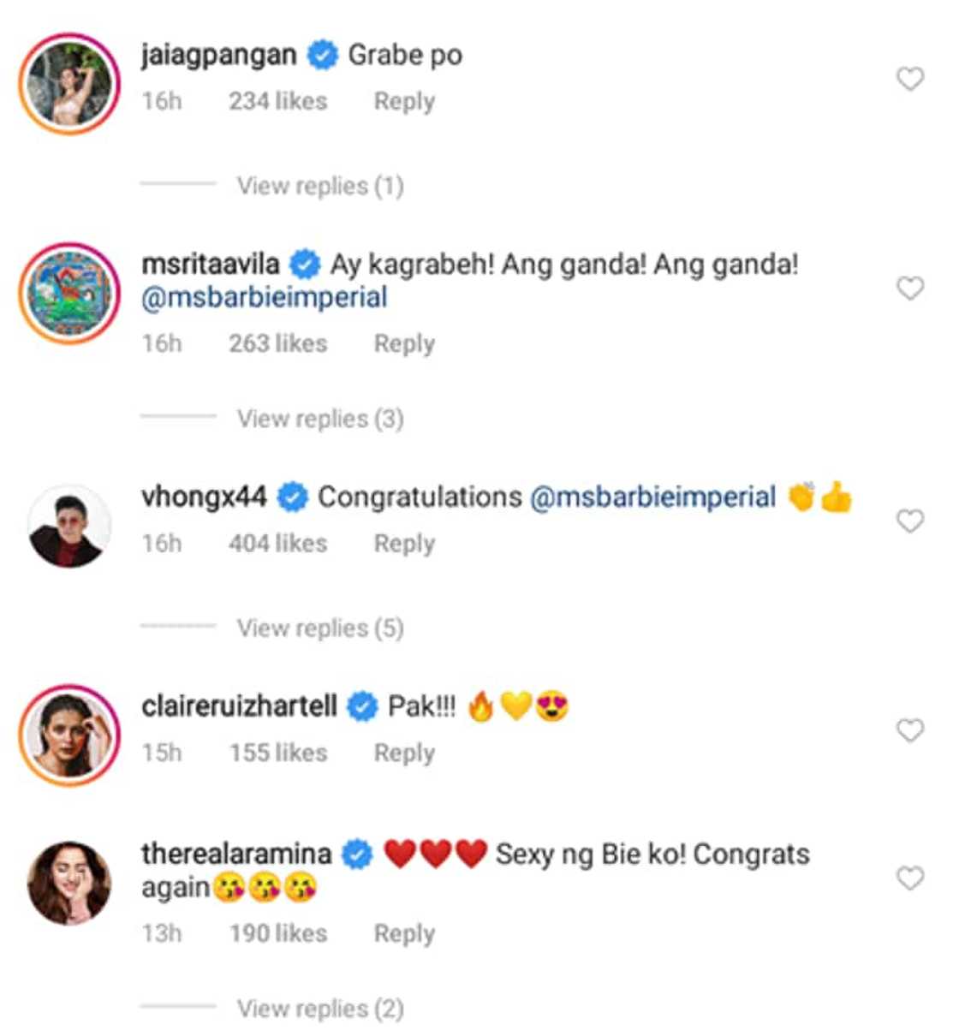
Task: Click the verified badge beside vhongx44
Action: (x=294, y=495)
